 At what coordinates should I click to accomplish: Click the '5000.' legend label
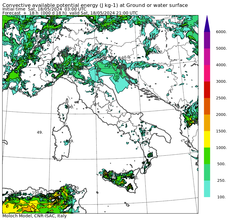[221, 48]
